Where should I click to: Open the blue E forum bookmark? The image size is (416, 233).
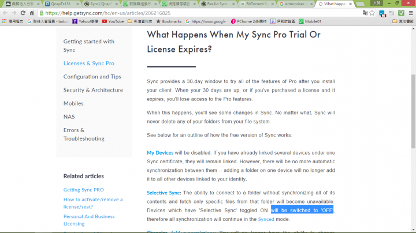coord(283,21)
